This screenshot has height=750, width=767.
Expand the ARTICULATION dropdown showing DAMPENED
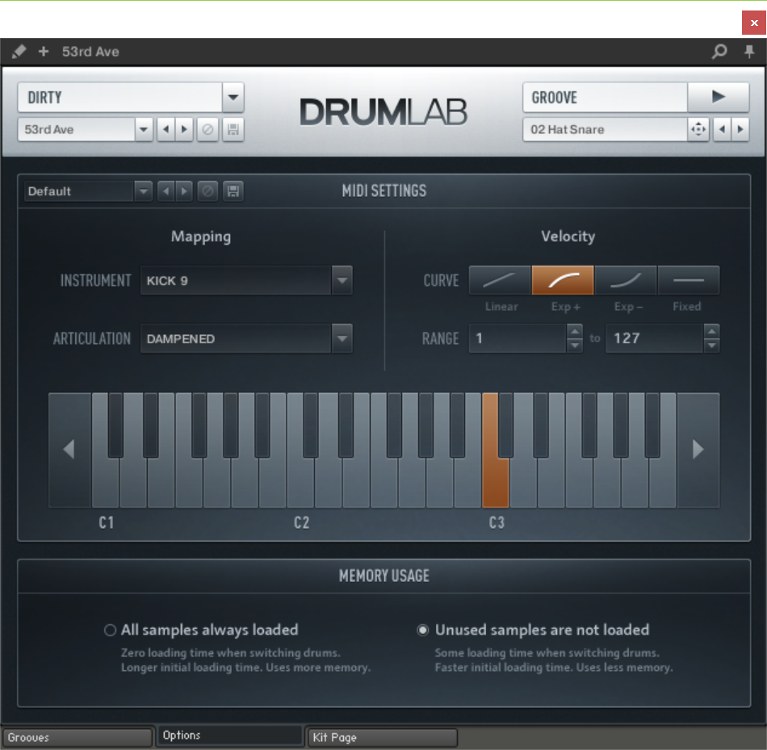pyautogui.click(x=342, y=339)
